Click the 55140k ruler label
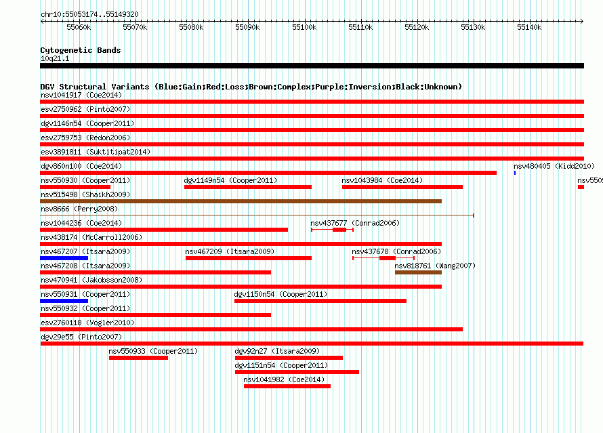This screenshot has height=433, width=603. pyautogui.click(x=529, y=27)
